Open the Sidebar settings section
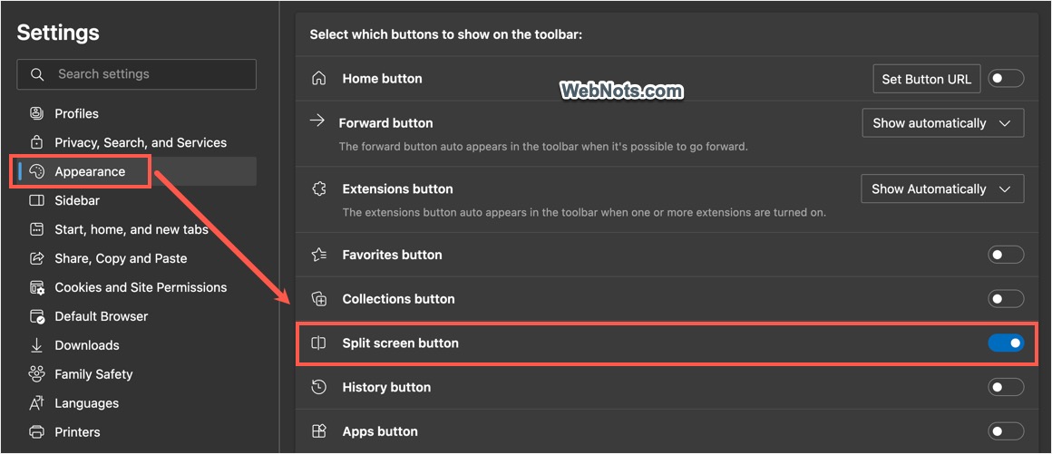The image size is (1052, 454). point(77,200)
